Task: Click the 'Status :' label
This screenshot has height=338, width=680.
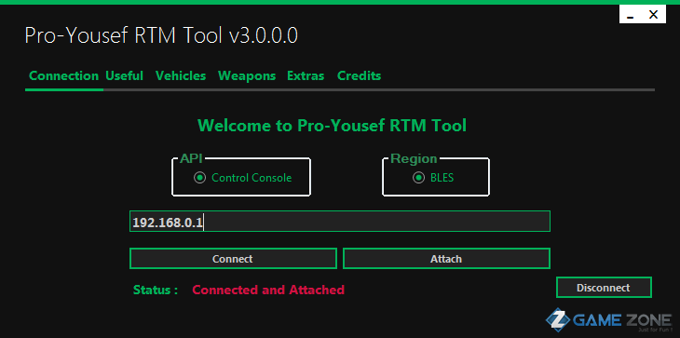Action: pyautogui.click(x=156, y=290)
